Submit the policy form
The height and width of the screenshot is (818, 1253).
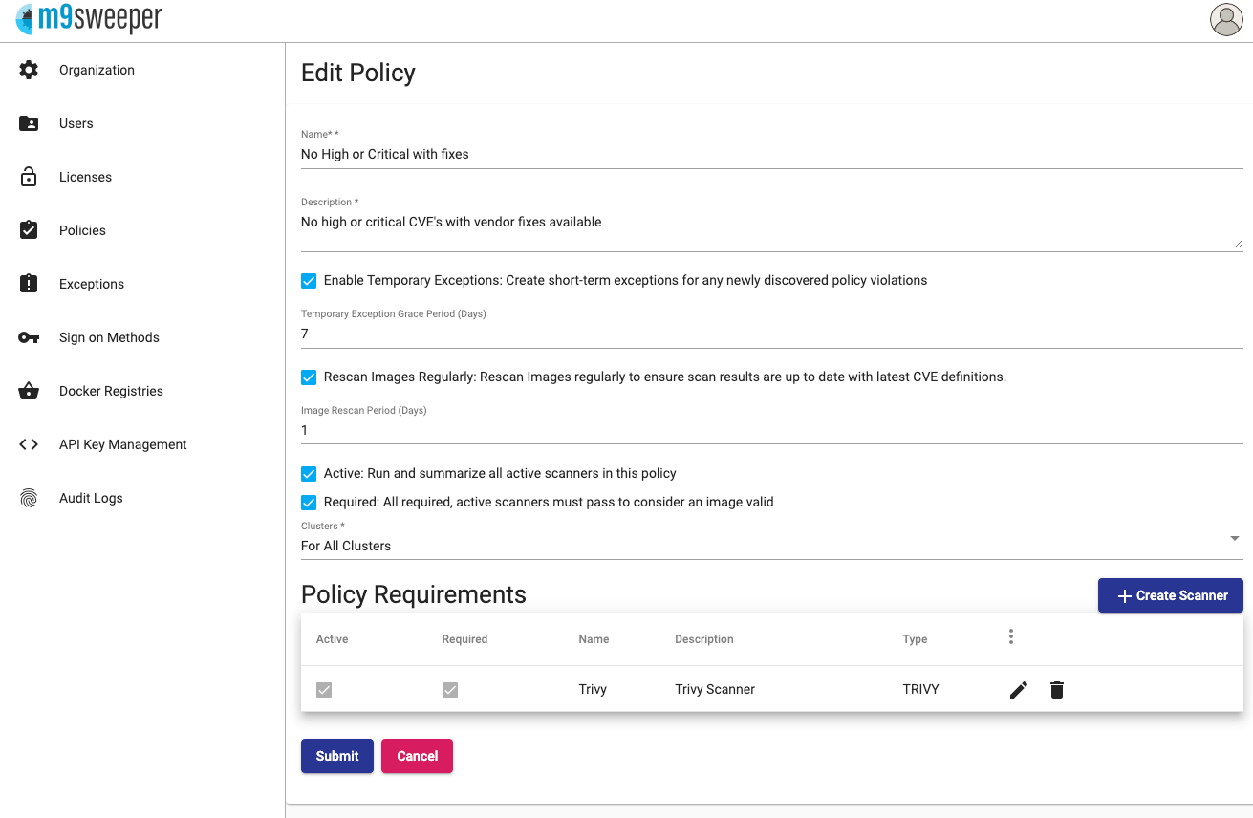click(x=336, y=756)
